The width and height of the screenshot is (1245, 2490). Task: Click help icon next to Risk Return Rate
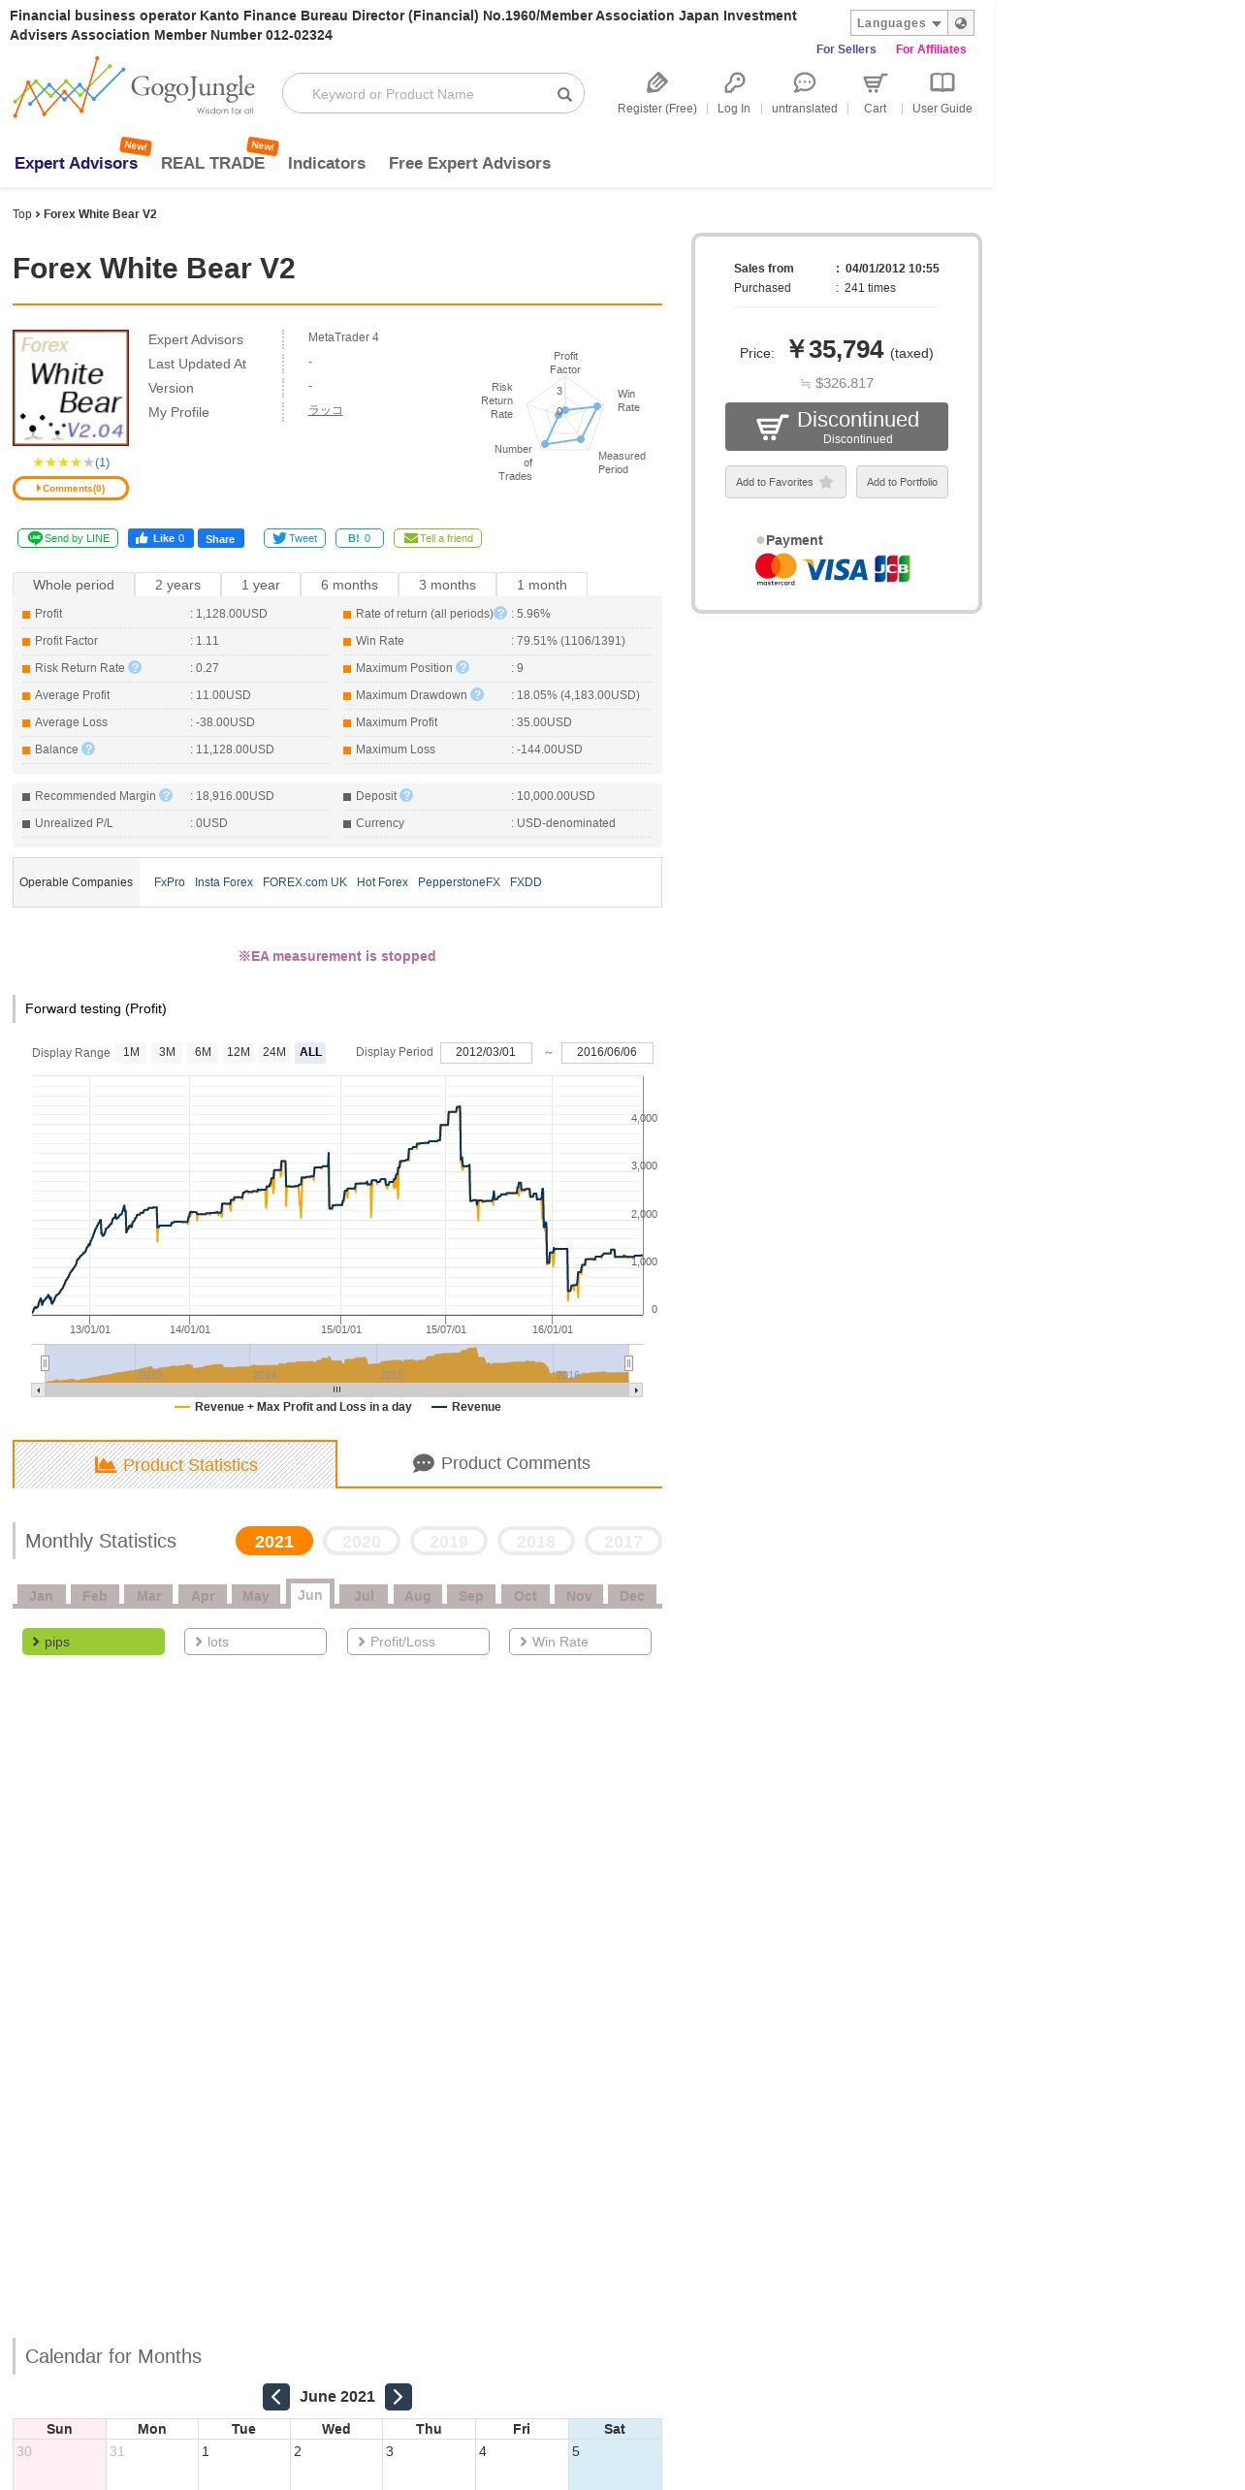coord(135,667)
